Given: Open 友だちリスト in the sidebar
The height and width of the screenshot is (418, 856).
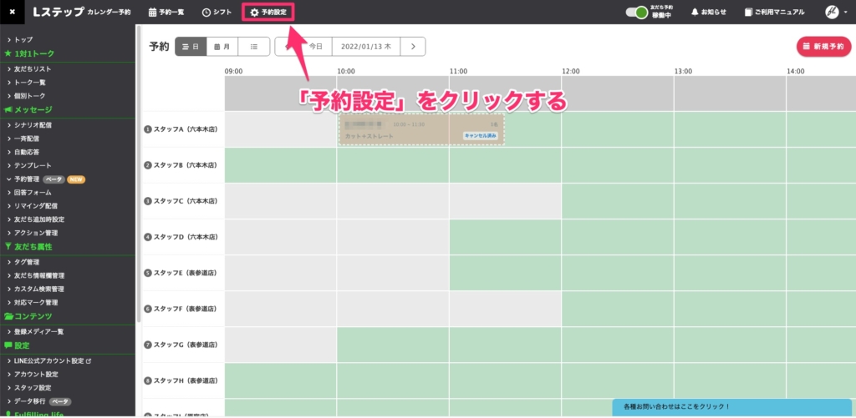Looking at the screenshot, I should pos(33,68).
